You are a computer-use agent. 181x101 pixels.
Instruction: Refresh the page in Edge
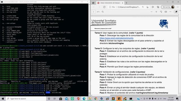tap(104, 7)
